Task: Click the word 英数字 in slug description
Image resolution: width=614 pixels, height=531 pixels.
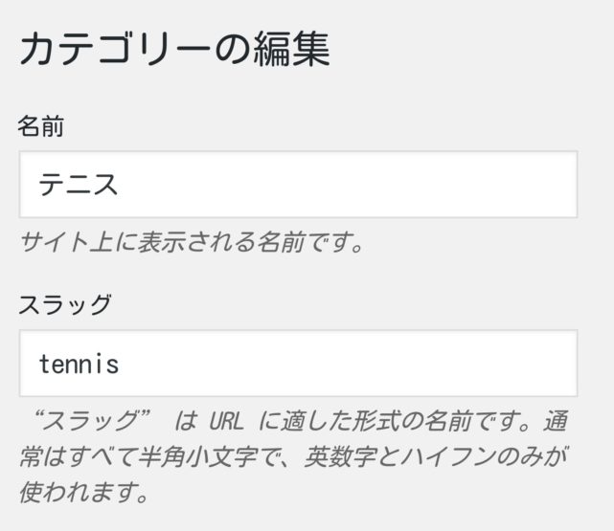Action: pos(337,457)
